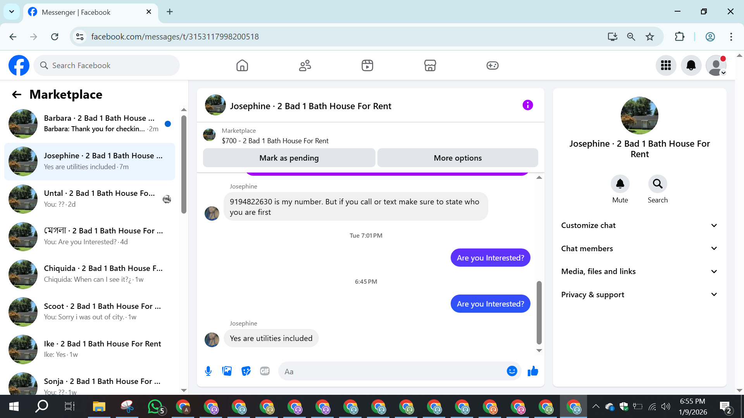
Task: Open Facebook notifications bell
Action: coord(691,65)
